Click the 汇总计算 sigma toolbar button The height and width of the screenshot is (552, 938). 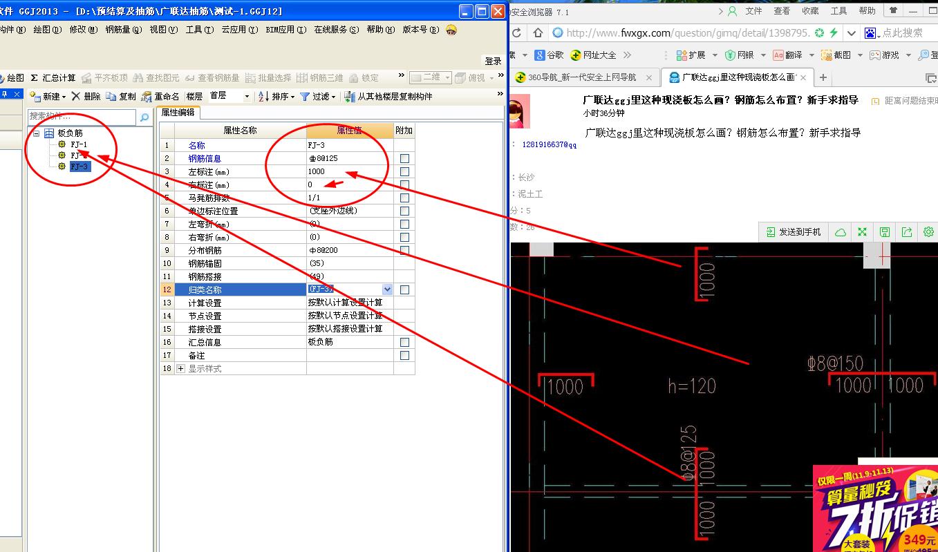point(53,78)
